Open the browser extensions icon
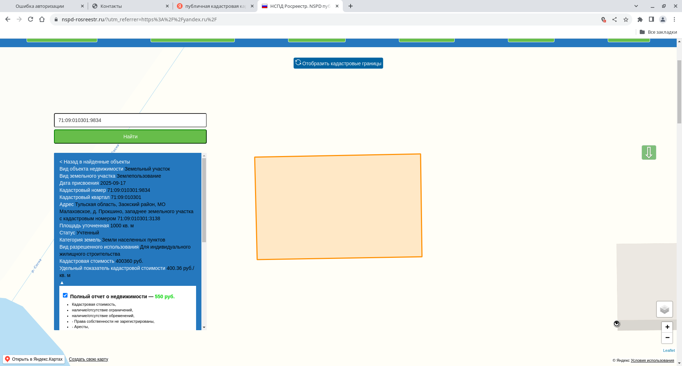This screenshot has height=366, width=682. pyautogui.click(x=640, y=20)
